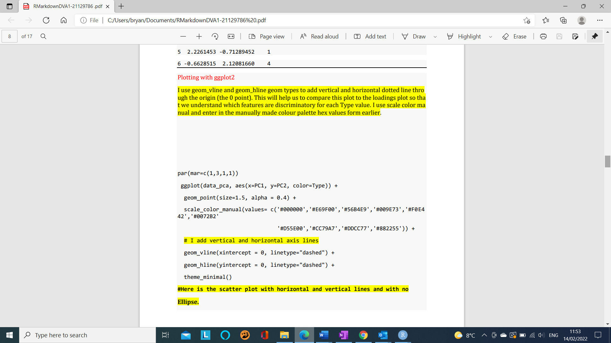Open Page view layout options
Screen dimensions: 611x343
point(267,36)
